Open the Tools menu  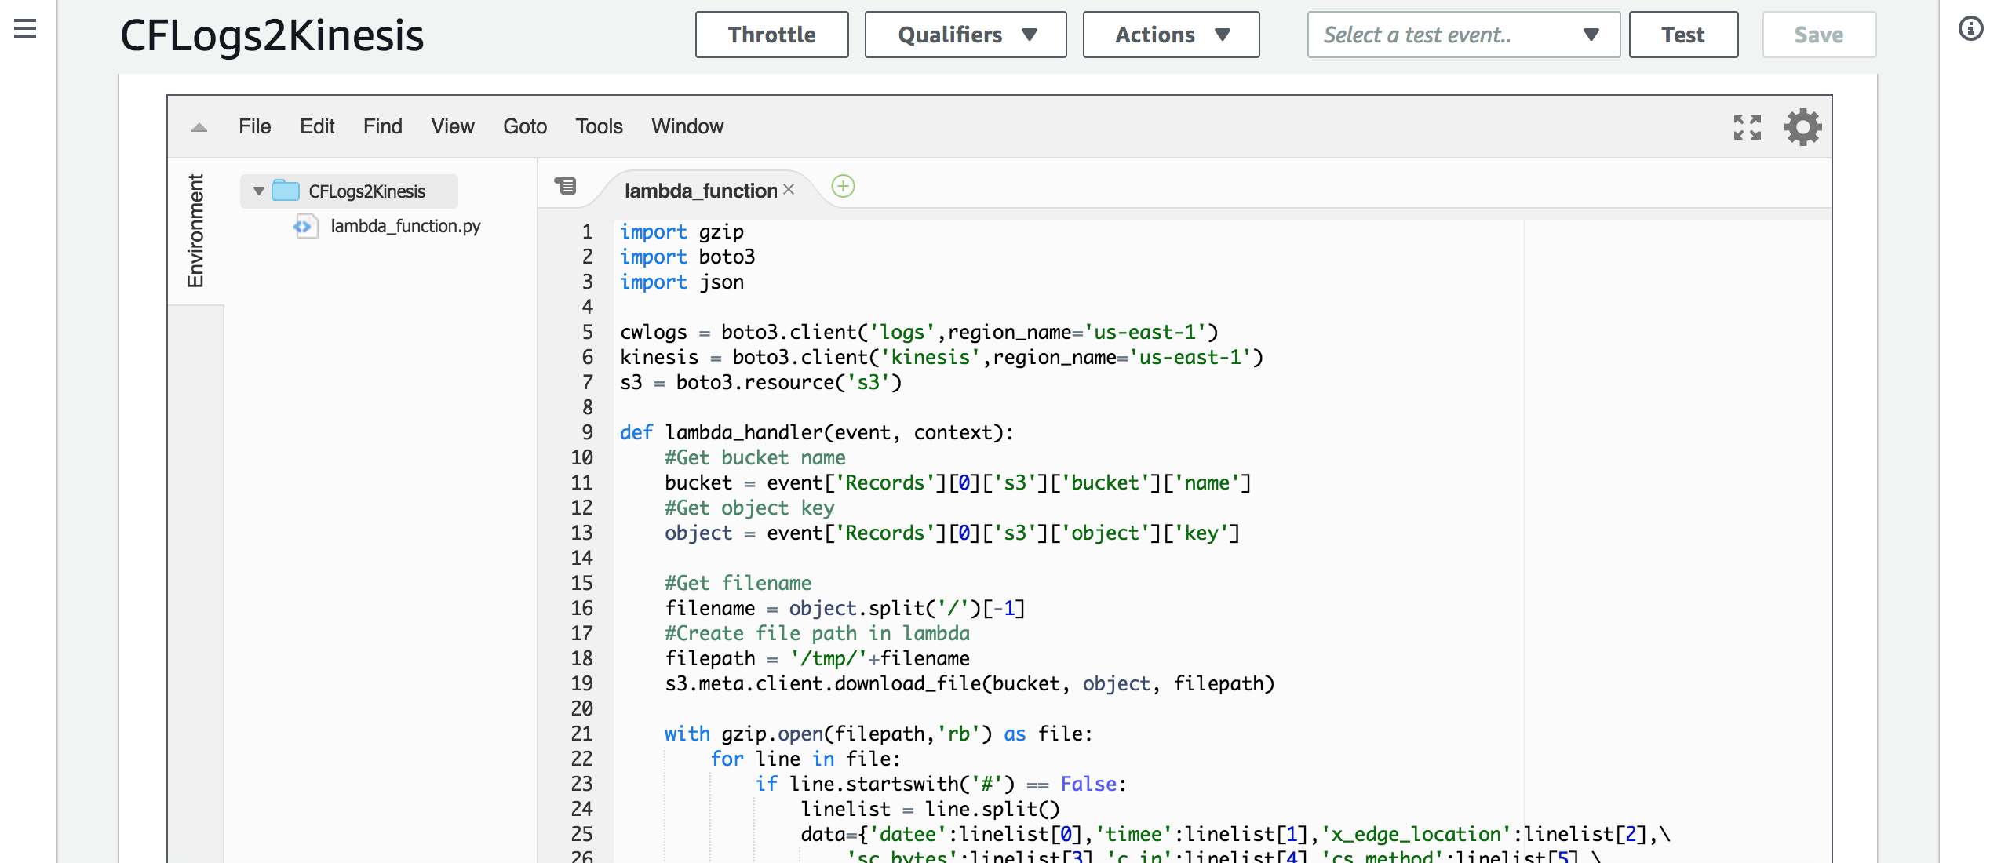(599, 126)
